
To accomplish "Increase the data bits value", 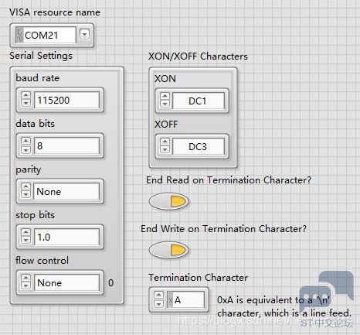I will click(x=25, y=141).
